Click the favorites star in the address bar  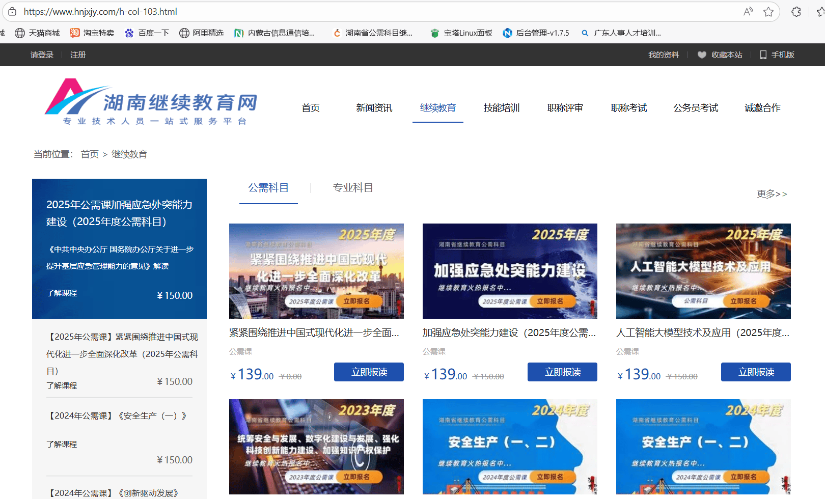click(x=768, y=11)
